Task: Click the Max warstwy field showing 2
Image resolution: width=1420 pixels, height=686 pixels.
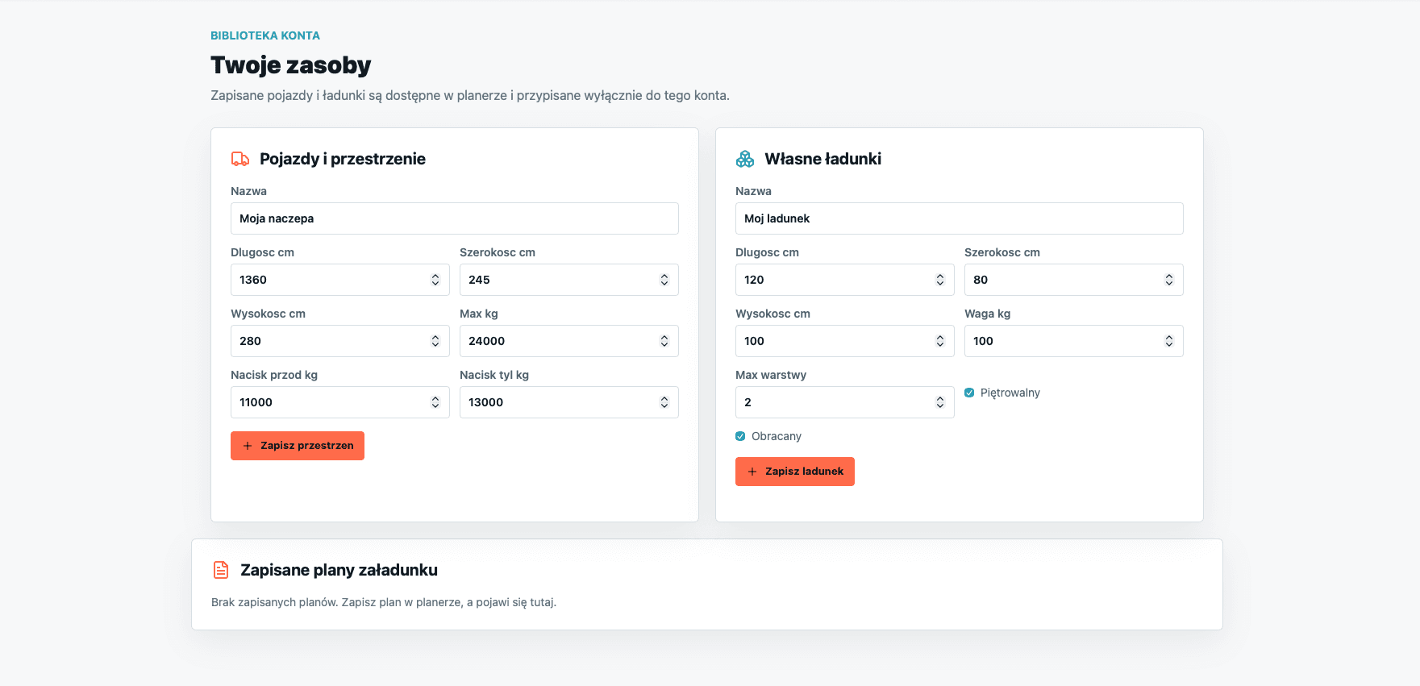Action: coord(845,402)
